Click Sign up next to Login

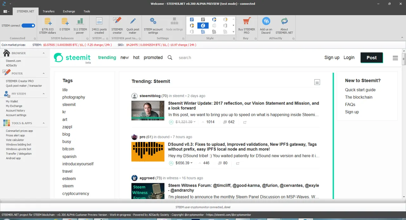click(x=332, y=58)
